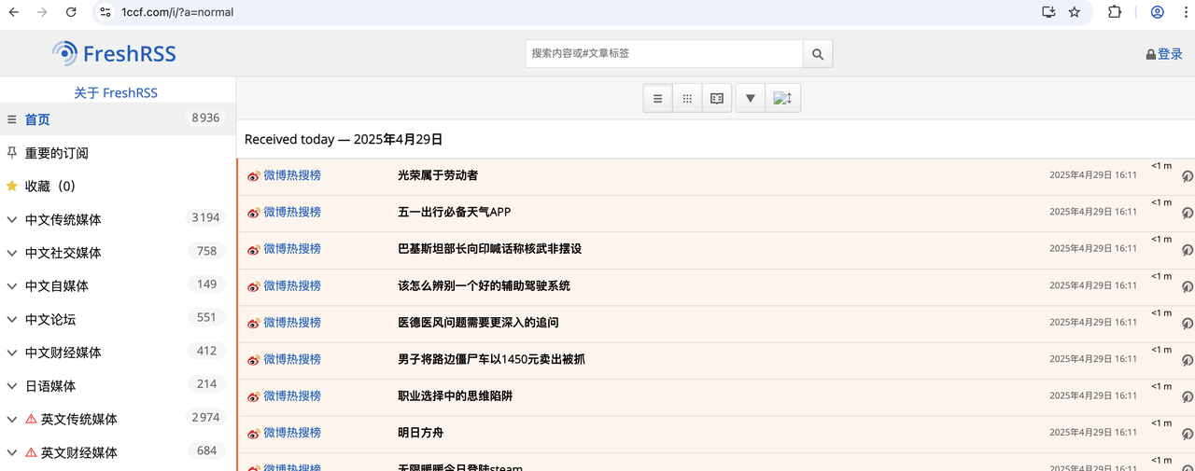Open the filter dropdown triangle in toolbar
Viewport: 1195px width, 471px height.
pos(750,98)
